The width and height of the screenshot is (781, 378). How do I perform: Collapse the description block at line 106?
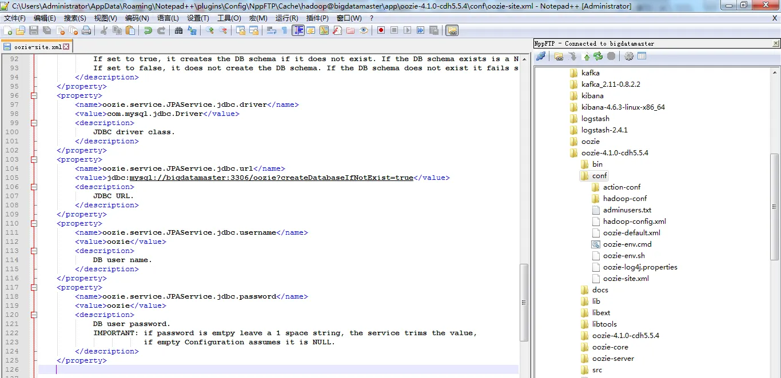point(34,187)
